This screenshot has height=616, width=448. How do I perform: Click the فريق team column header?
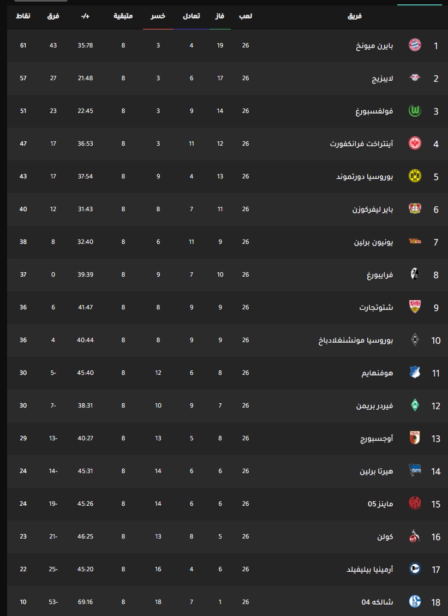click(355, 16)
